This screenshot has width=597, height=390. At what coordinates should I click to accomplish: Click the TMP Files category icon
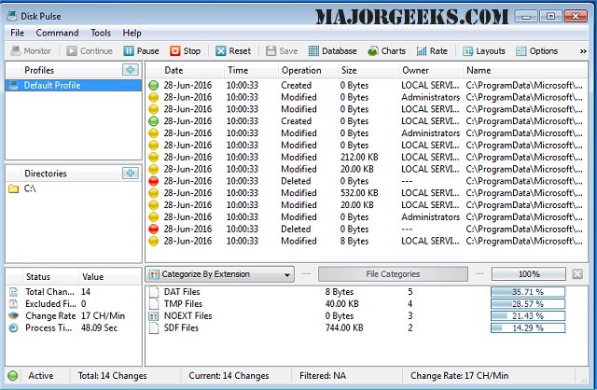tap(154, 304)
